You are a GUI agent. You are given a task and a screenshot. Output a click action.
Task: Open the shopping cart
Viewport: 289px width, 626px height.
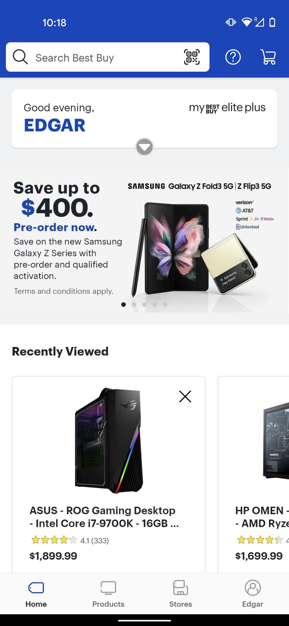[x=268, y=57]
